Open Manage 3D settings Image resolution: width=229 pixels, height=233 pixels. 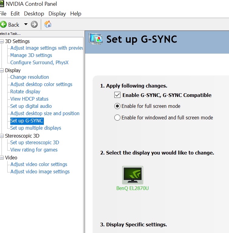[31, 55]
